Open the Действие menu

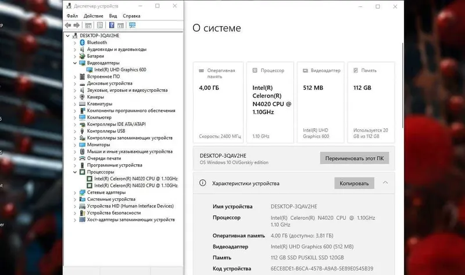(x=94, y=16)
